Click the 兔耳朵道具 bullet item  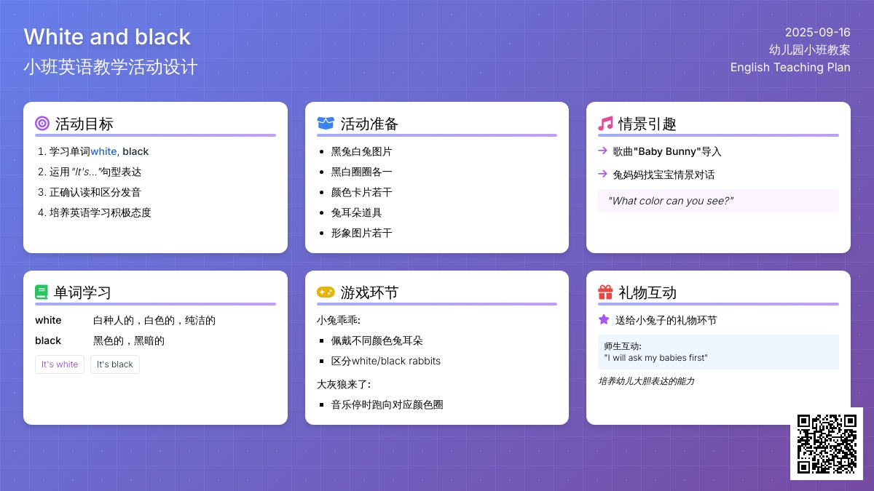pyautogui.click(x=357, y=212)
